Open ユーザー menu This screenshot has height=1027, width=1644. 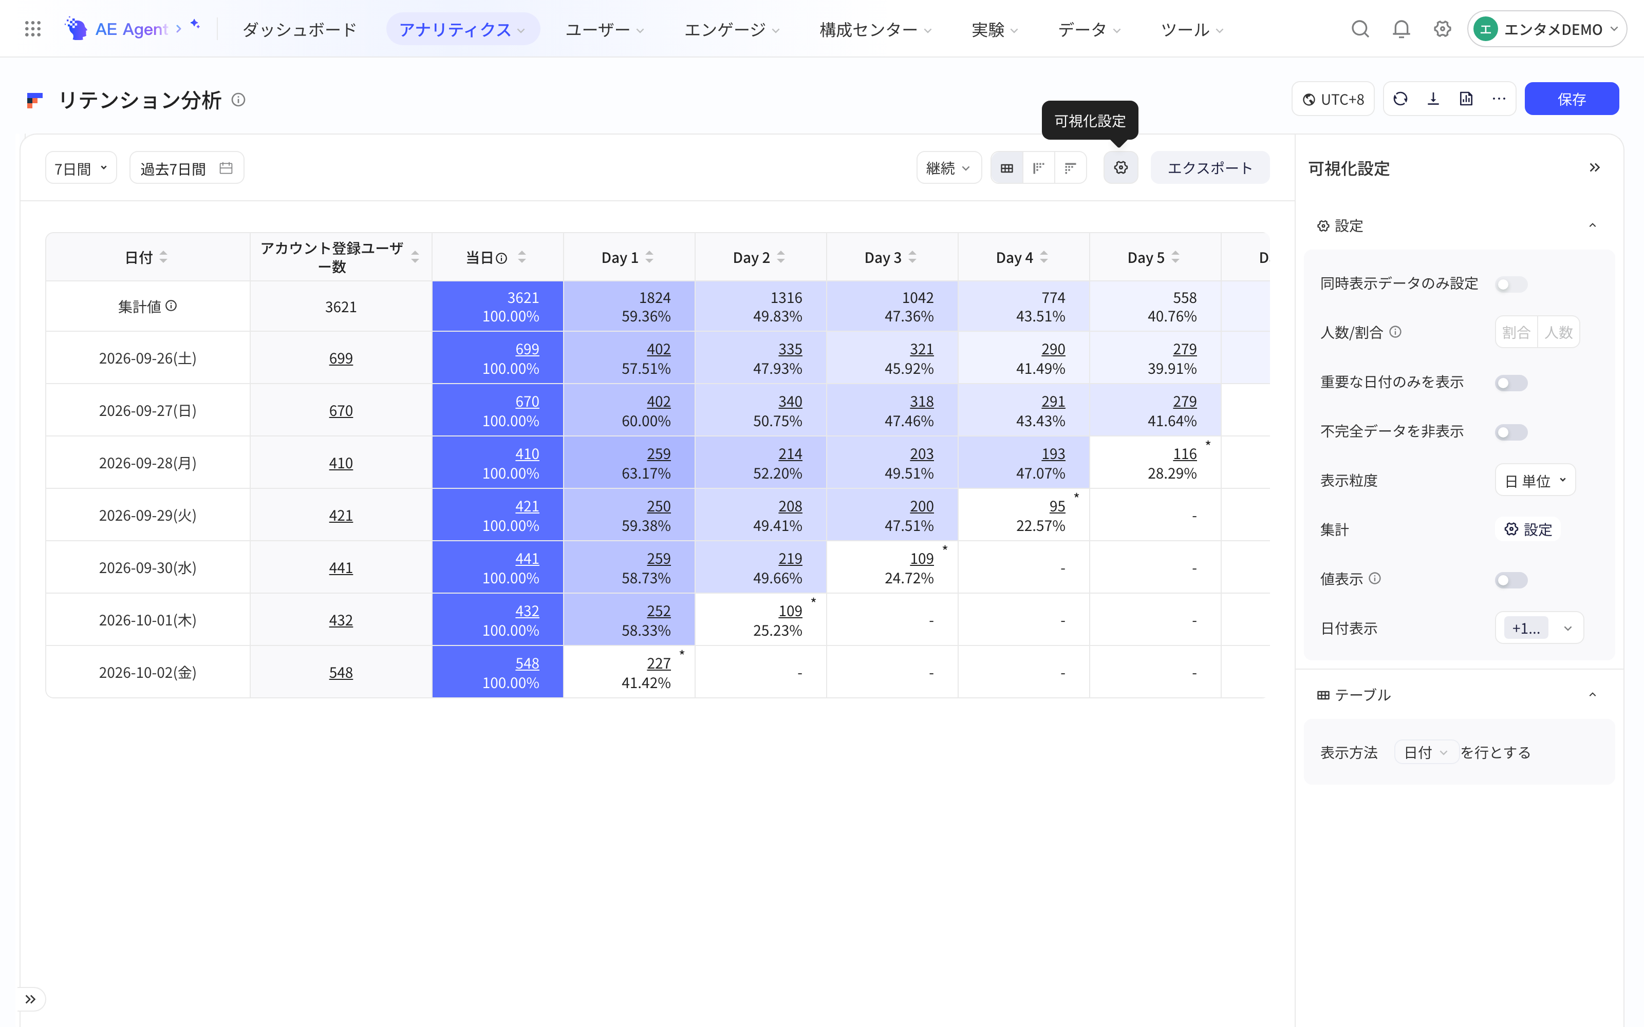coord(605,29)
